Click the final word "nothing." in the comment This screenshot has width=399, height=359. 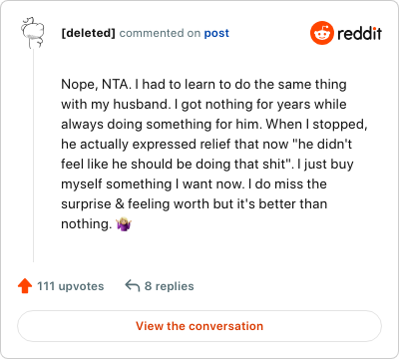pos(87,224)
